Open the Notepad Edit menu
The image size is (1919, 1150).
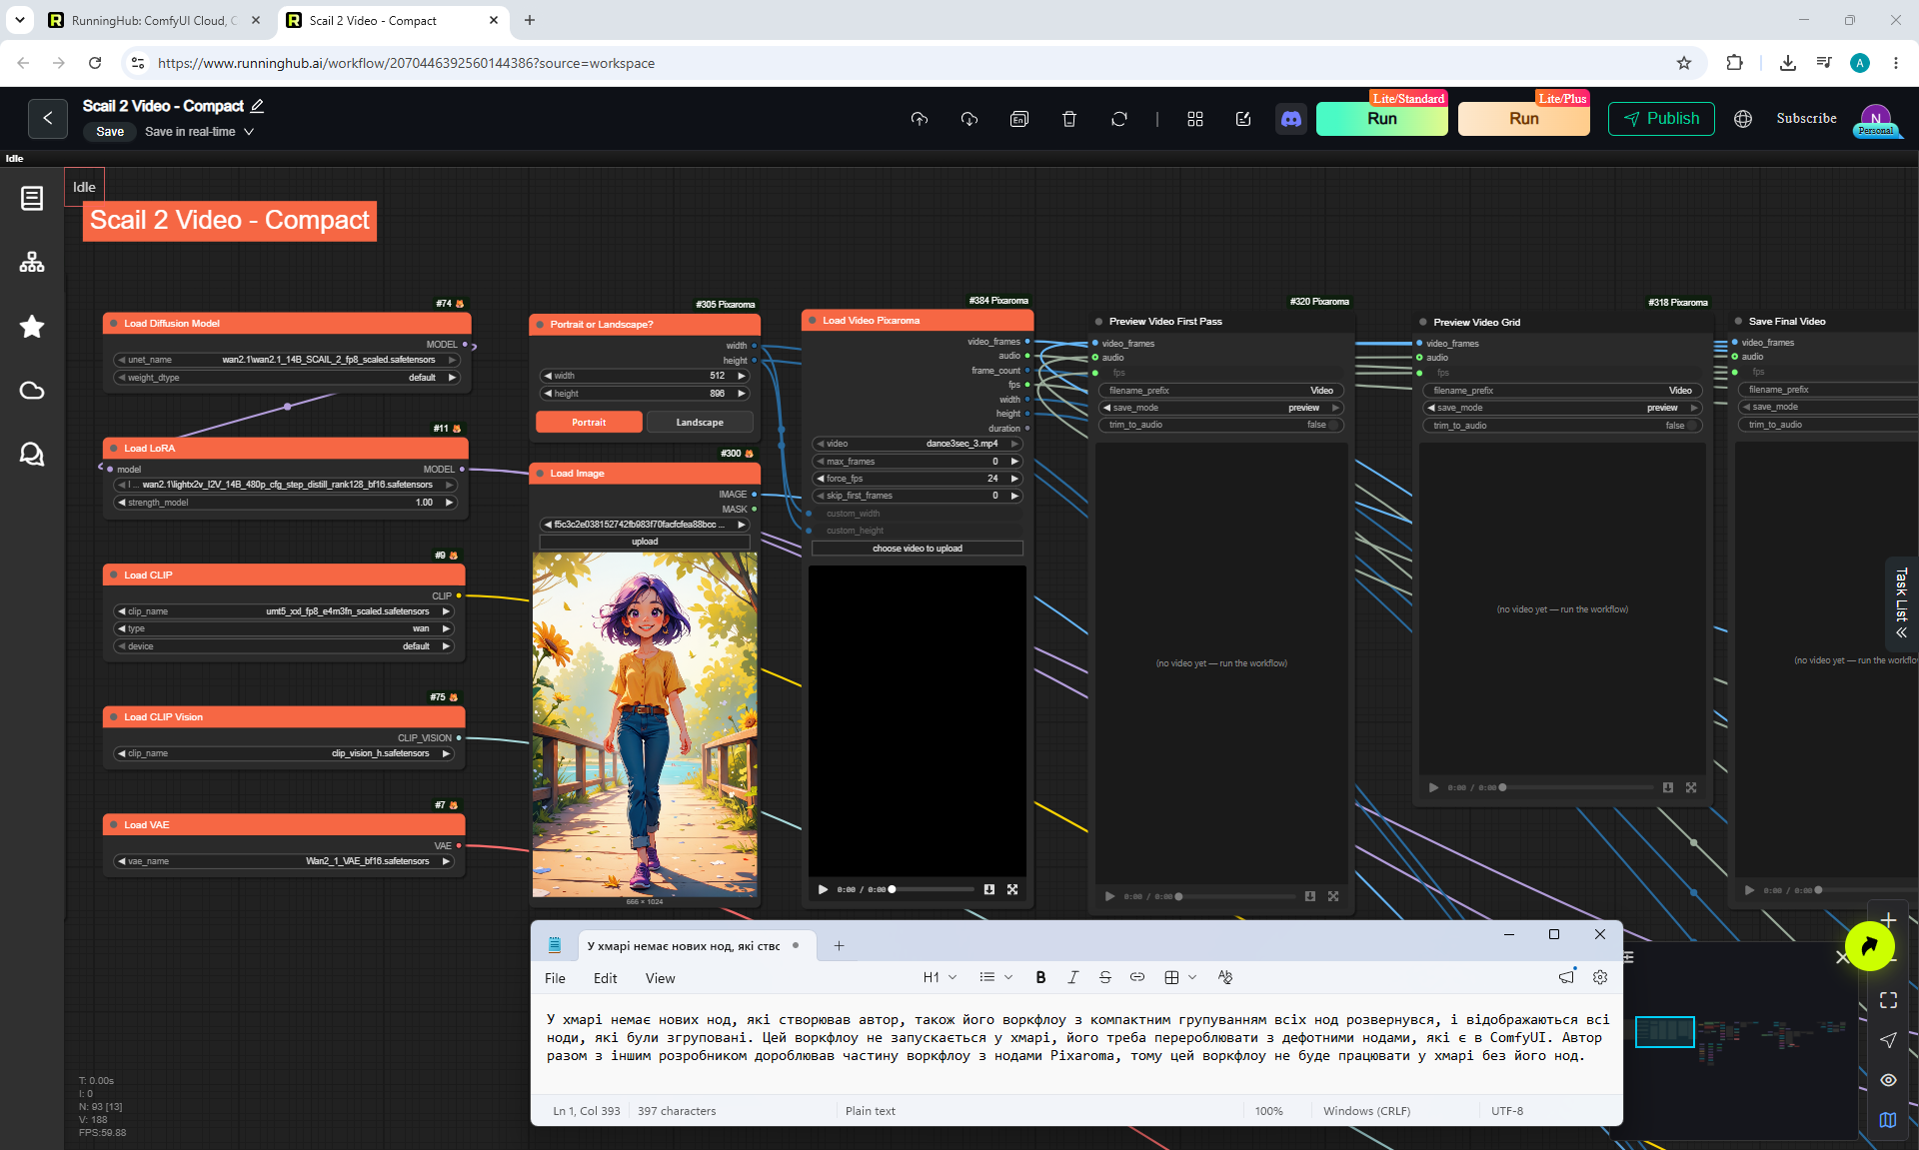(605, 978)
